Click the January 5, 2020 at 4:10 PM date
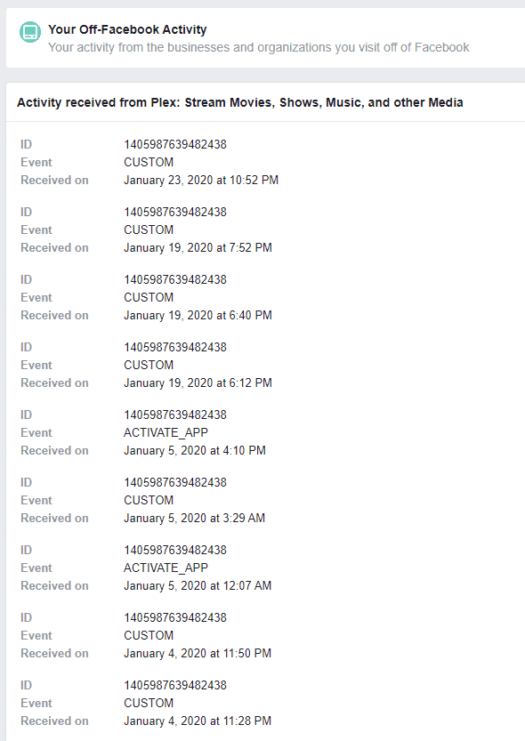 [x=195, y=450]
